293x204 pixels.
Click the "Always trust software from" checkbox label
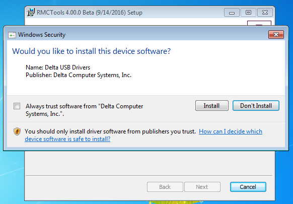click(84, 110)
